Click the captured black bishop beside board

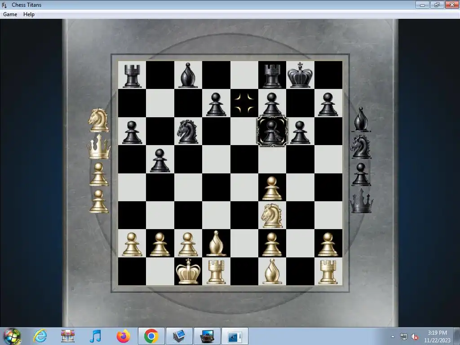tap(361, 119)
